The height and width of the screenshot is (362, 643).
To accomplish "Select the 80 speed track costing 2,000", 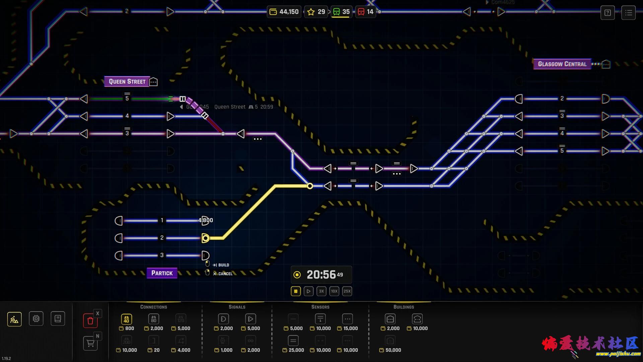I will tap(153, 319).
